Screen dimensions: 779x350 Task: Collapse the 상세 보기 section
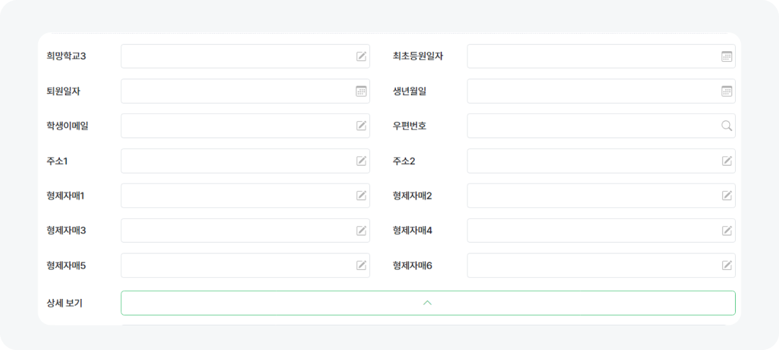(427, 303)
